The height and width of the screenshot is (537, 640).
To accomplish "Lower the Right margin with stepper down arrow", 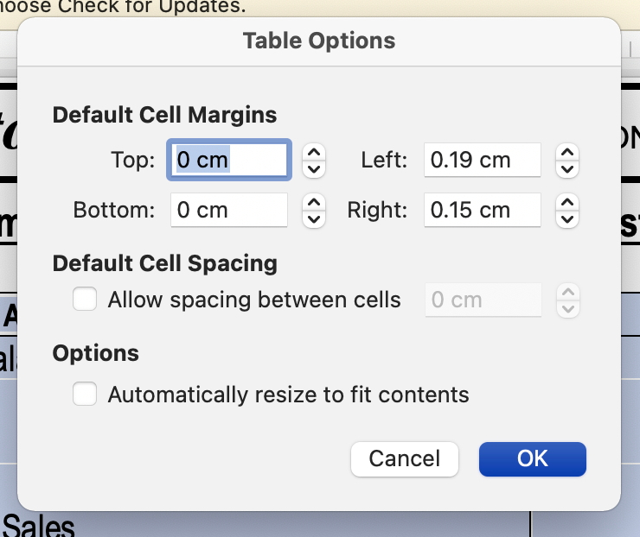I will pos(567,218).
